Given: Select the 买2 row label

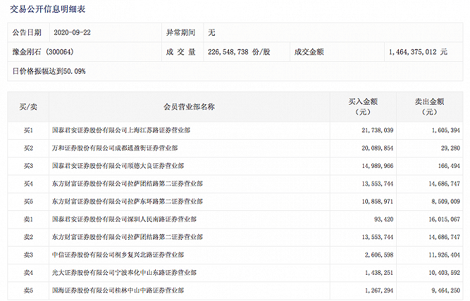Looking at the screenshot, I should (x=28, y=148).
